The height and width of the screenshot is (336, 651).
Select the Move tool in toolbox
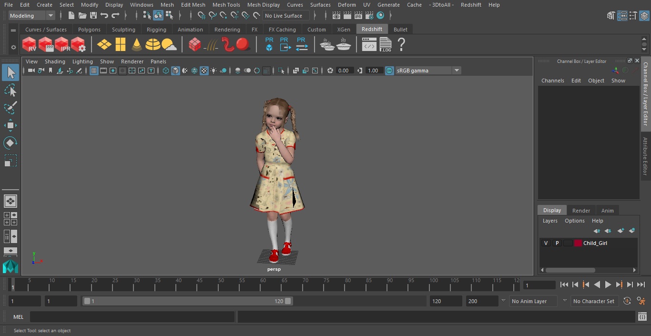[x=10, y=126]
